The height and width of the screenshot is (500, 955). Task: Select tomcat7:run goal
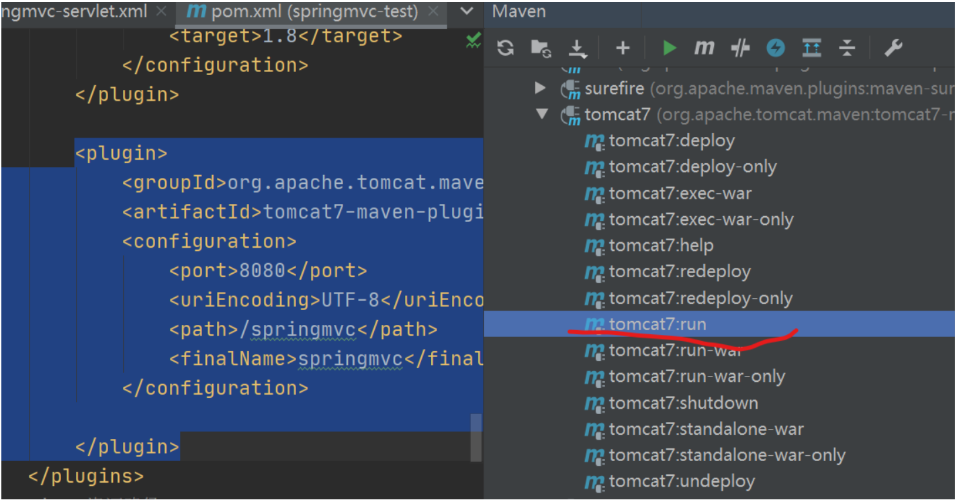pyautogui.click(x=657, y=324)
